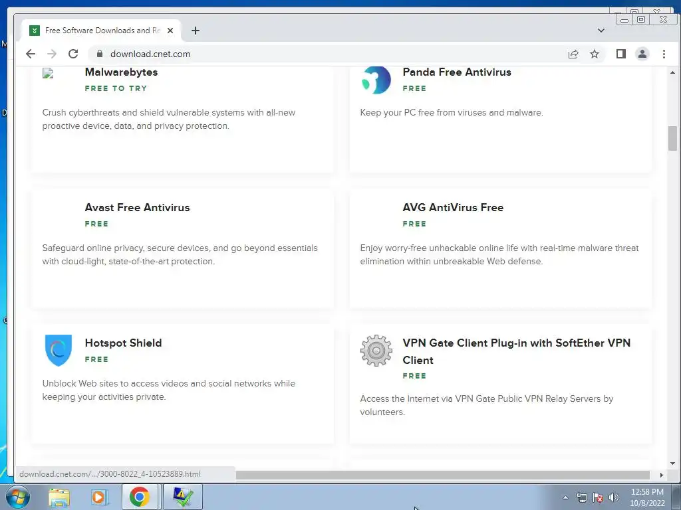Viewport: 681px width, 510px height.
Task: Open the Chrome three-dot menu
Action: pos(664,54)
